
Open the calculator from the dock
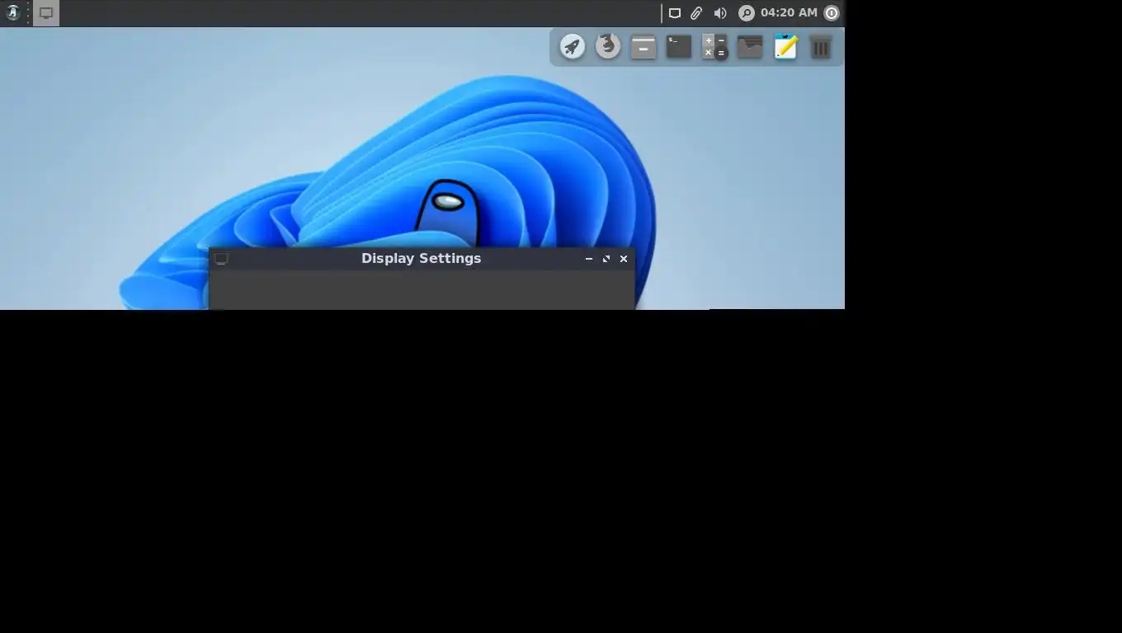pyautogui.click(x=714, y=46)
